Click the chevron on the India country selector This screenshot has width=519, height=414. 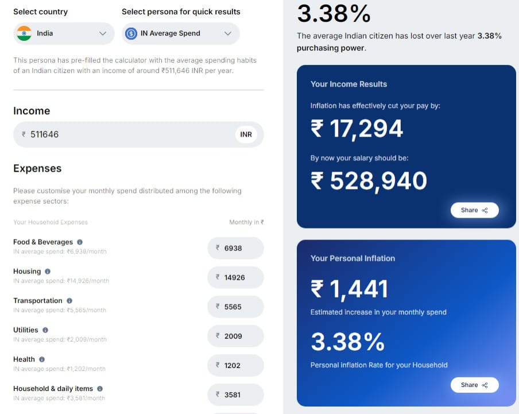(x=103, y=33)
